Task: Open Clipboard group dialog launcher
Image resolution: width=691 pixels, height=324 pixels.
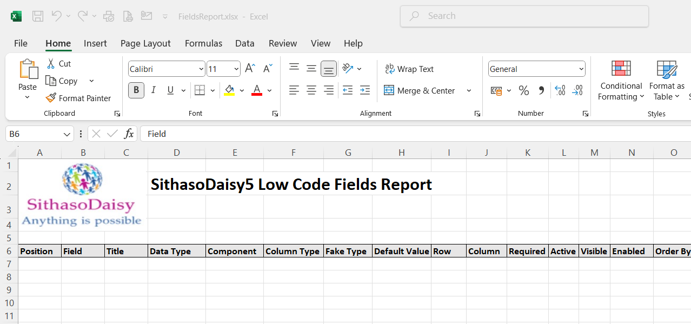Action: click(x=117, y=114)
